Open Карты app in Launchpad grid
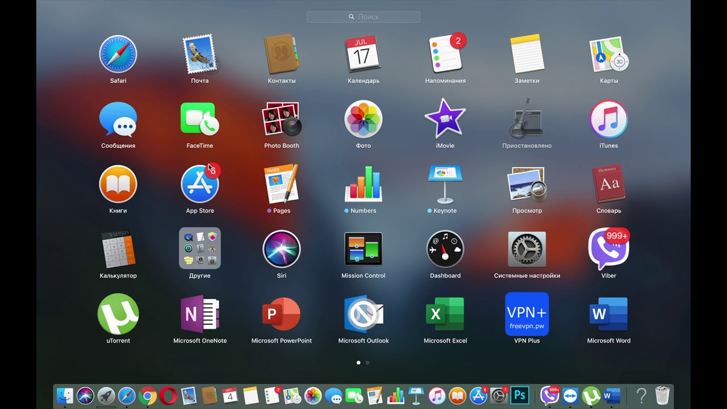 pyautogui.click(x=609, y=55)
